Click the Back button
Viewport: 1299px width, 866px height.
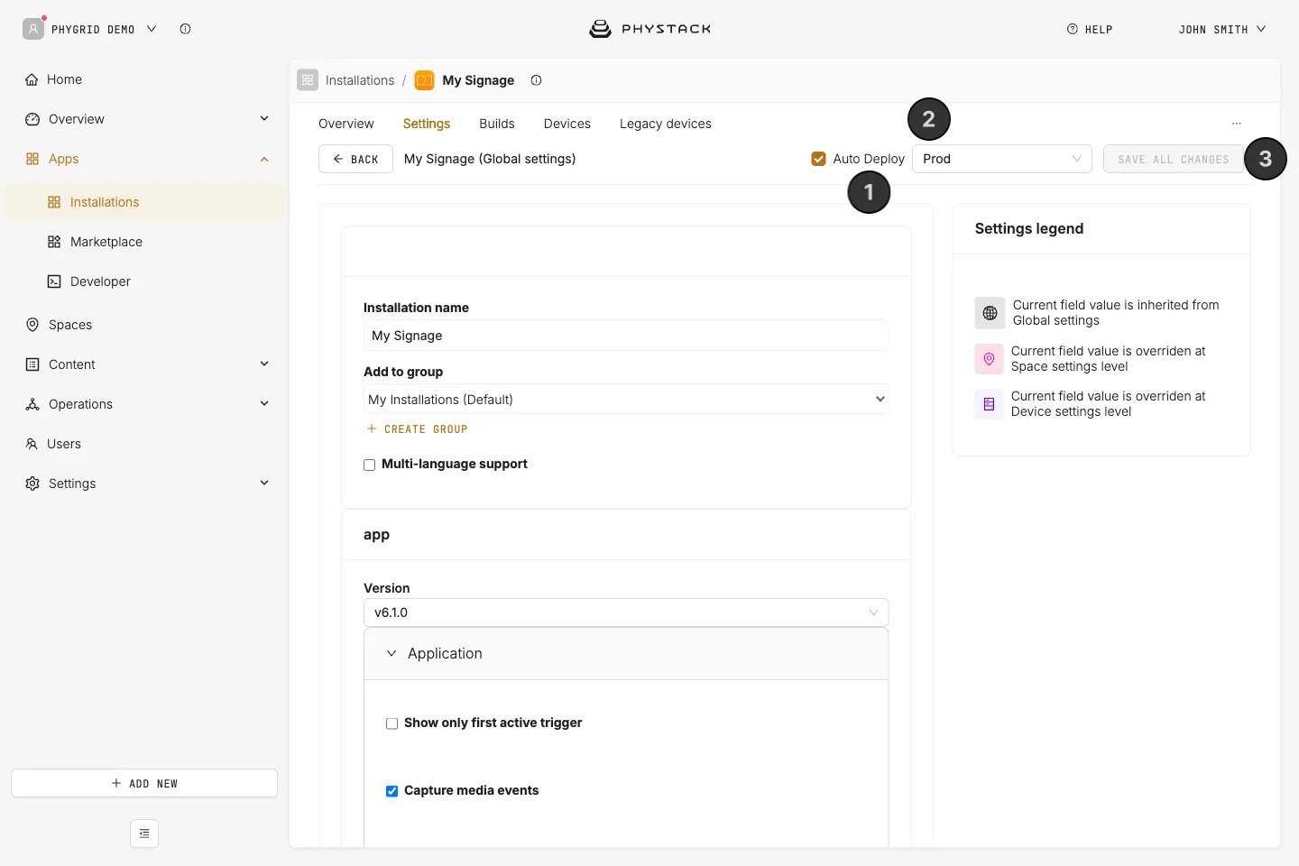355,159
